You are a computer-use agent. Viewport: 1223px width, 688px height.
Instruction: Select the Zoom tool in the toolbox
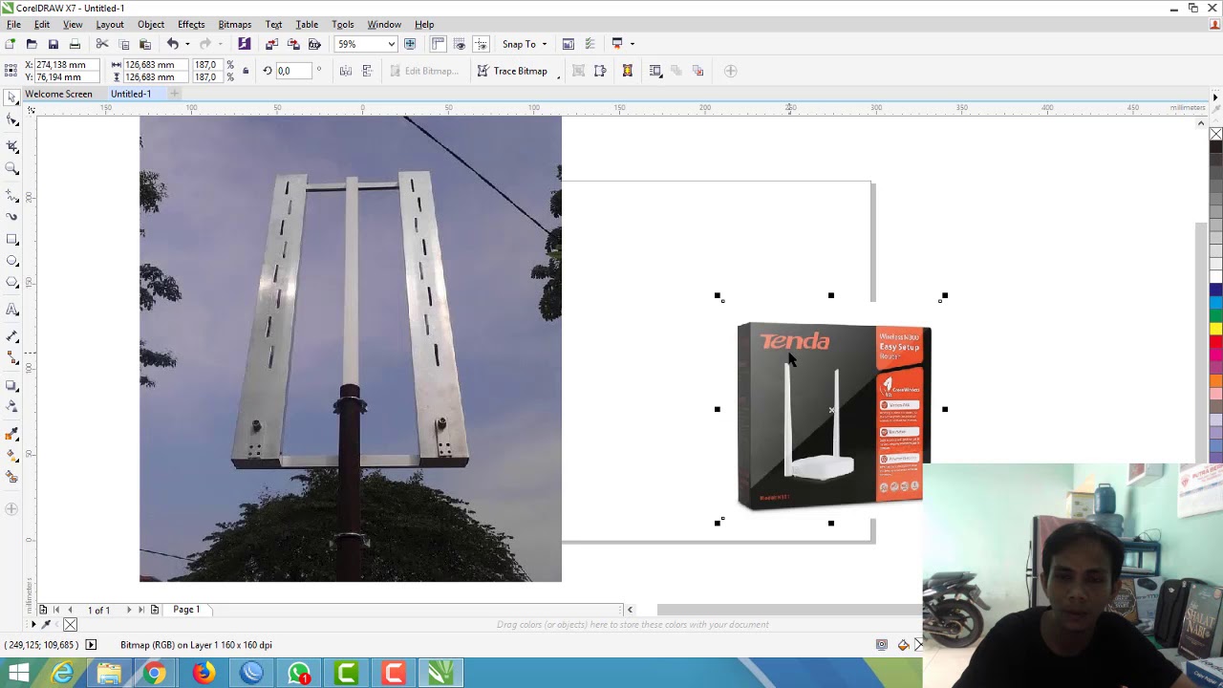(12, 168)
